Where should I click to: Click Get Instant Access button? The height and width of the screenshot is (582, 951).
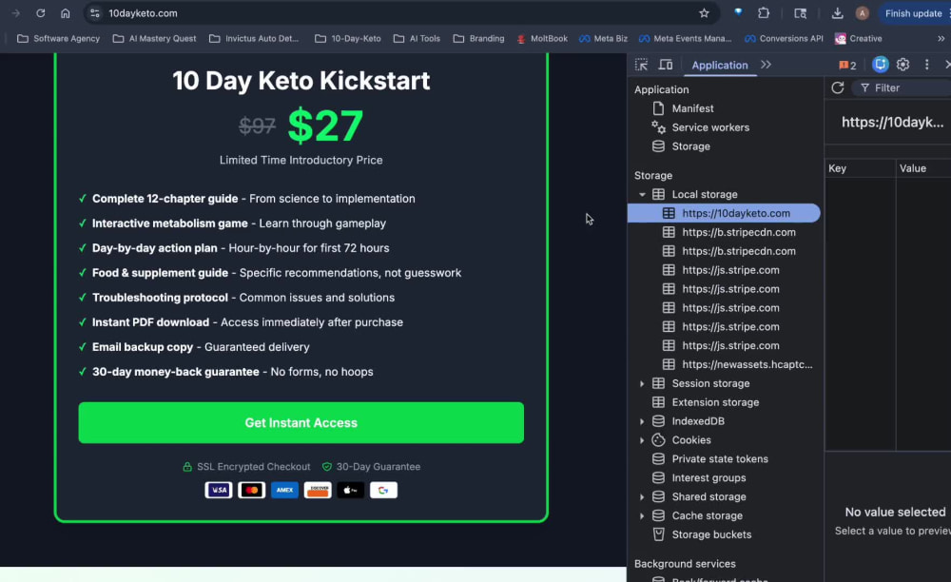tap(301, 422)
